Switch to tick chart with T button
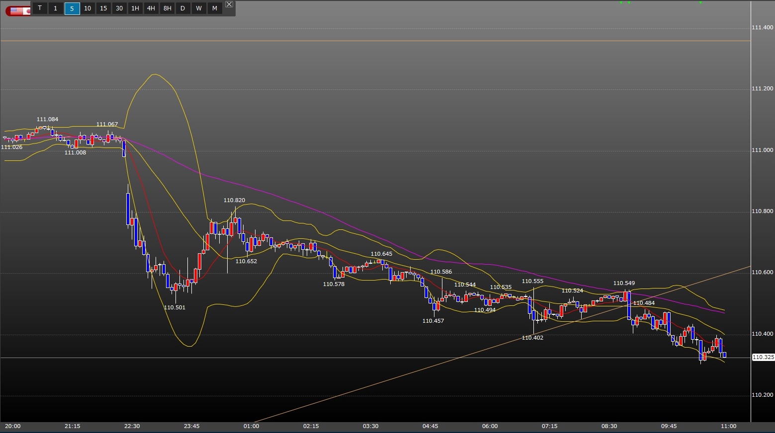775x433 pixels. tap(40, 8)
